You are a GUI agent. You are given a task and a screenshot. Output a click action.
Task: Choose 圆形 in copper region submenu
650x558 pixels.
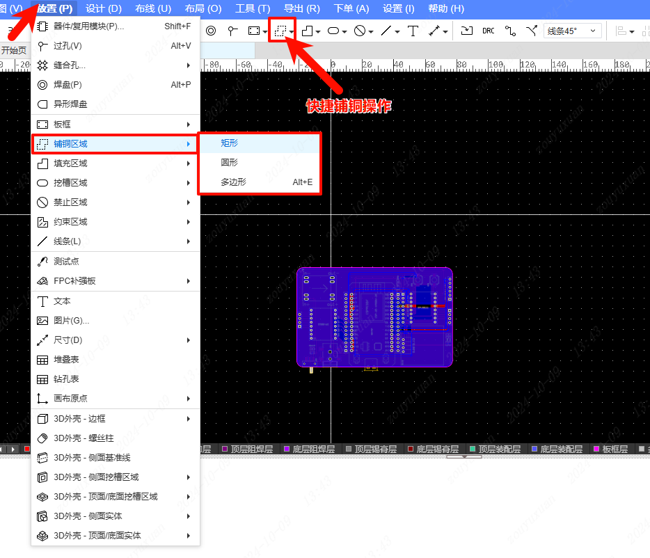point(260,163)
